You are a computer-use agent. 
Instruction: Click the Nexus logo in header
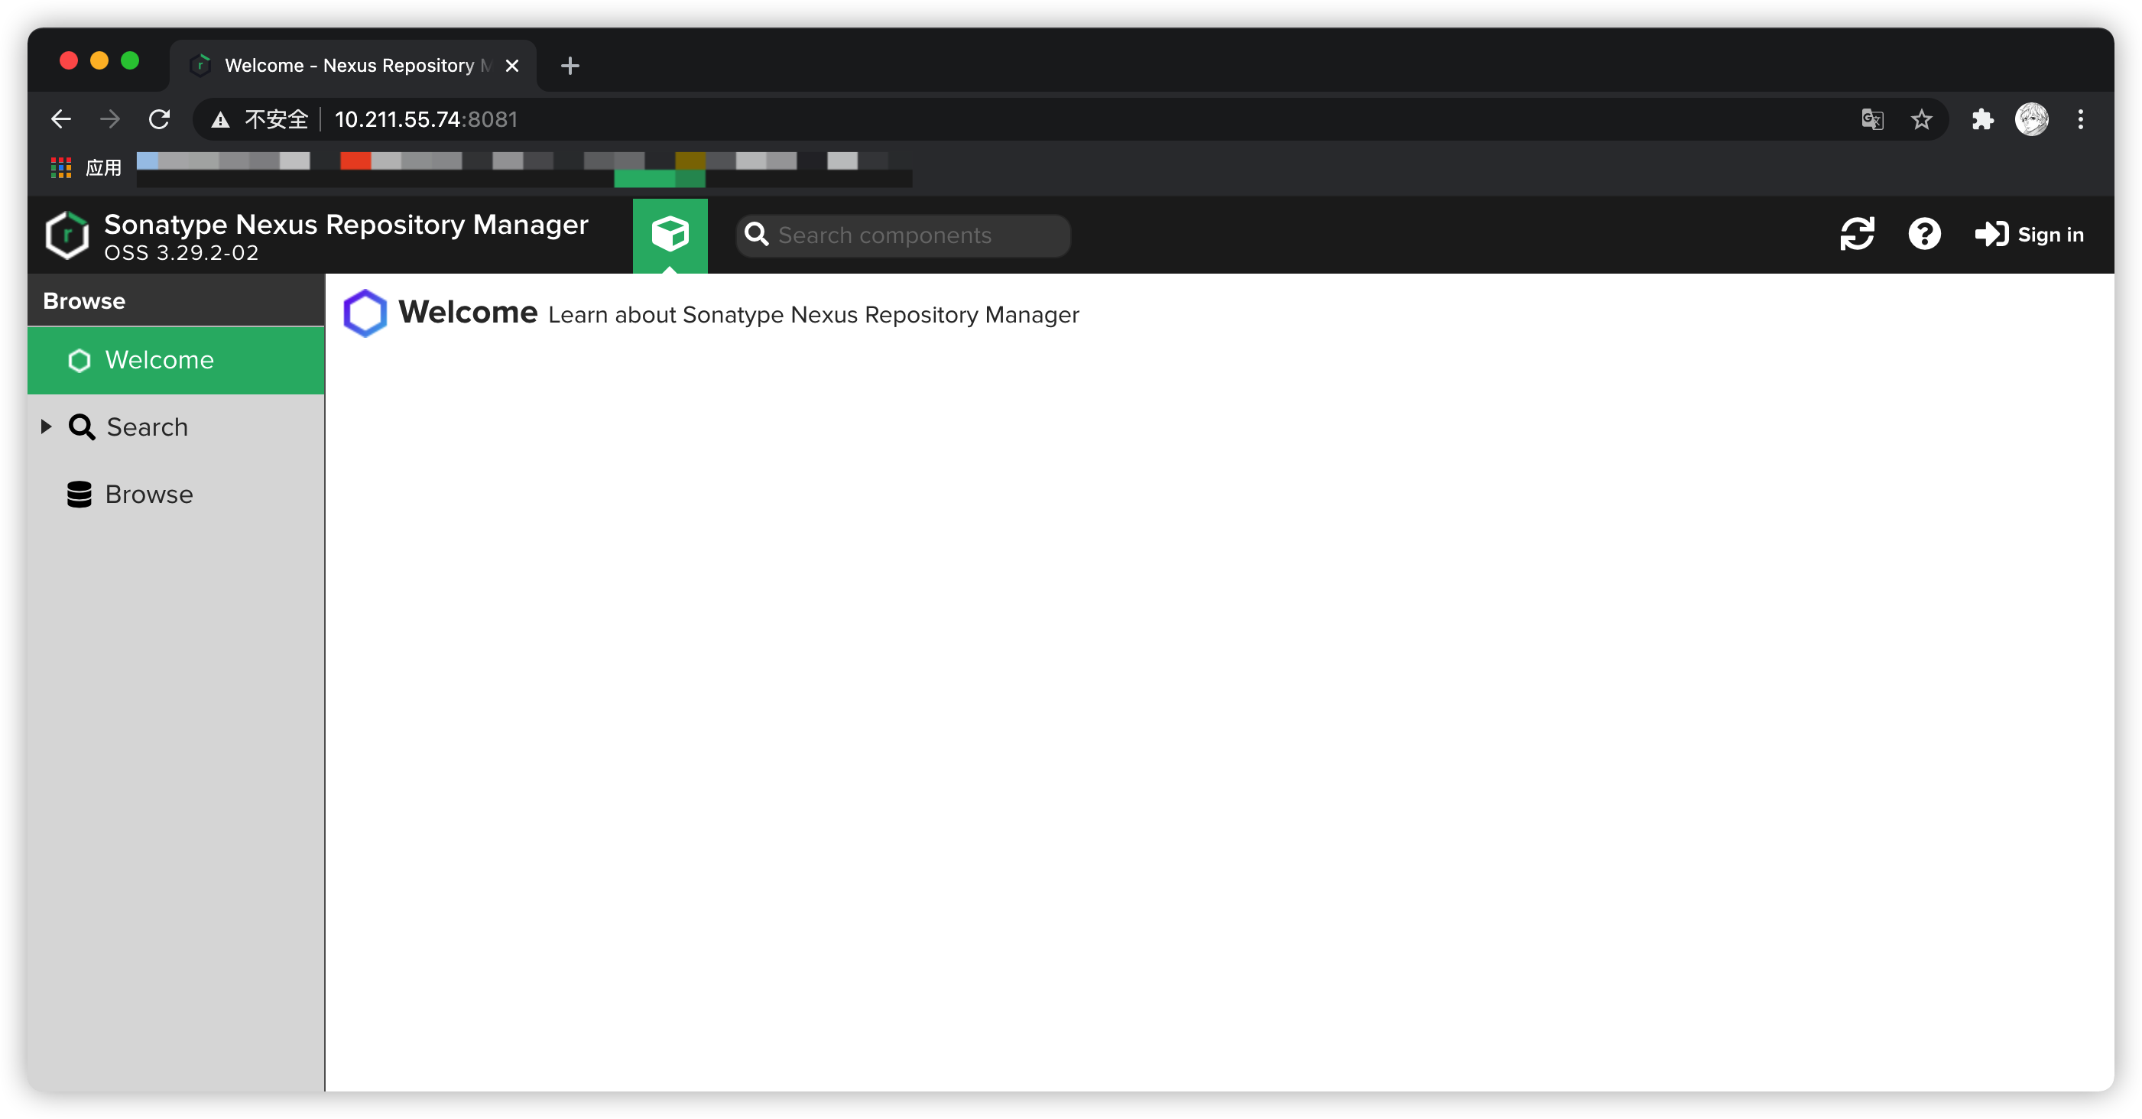click(x=67, y=235)
